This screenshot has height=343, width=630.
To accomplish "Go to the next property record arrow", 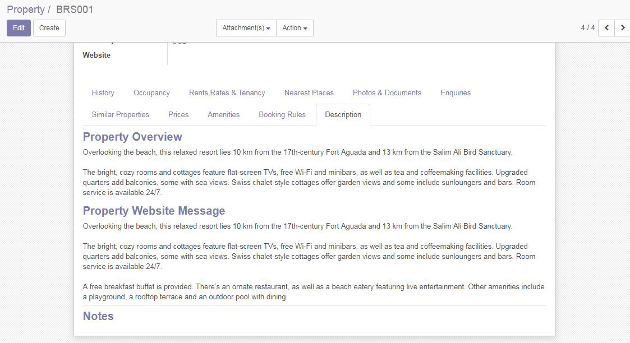I will pos(622,28).
